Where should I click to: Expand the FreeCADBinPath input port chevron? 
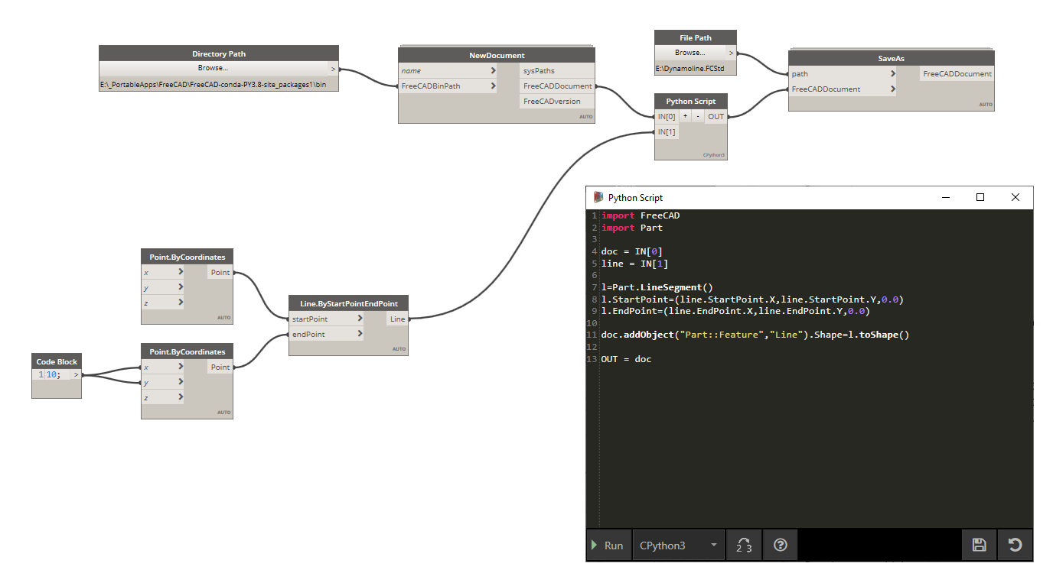coord(493,86)
